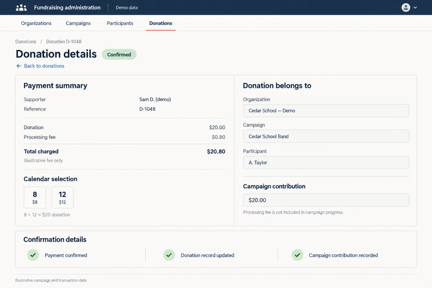
Task: Click the Processing fee amount $0.80
Action: (x=218, y=137)
